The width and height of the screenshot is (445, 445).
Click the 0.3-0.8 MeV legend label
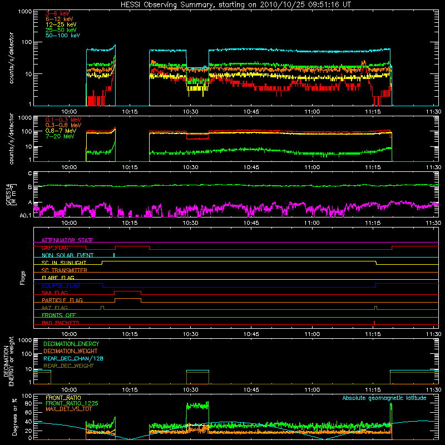(63, 125)
